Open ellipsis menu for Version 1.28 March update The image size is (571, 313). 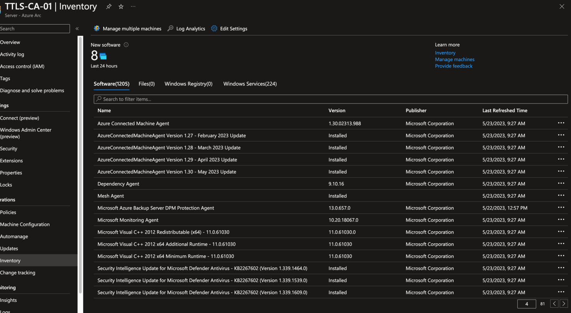click(x=561, y=147)
